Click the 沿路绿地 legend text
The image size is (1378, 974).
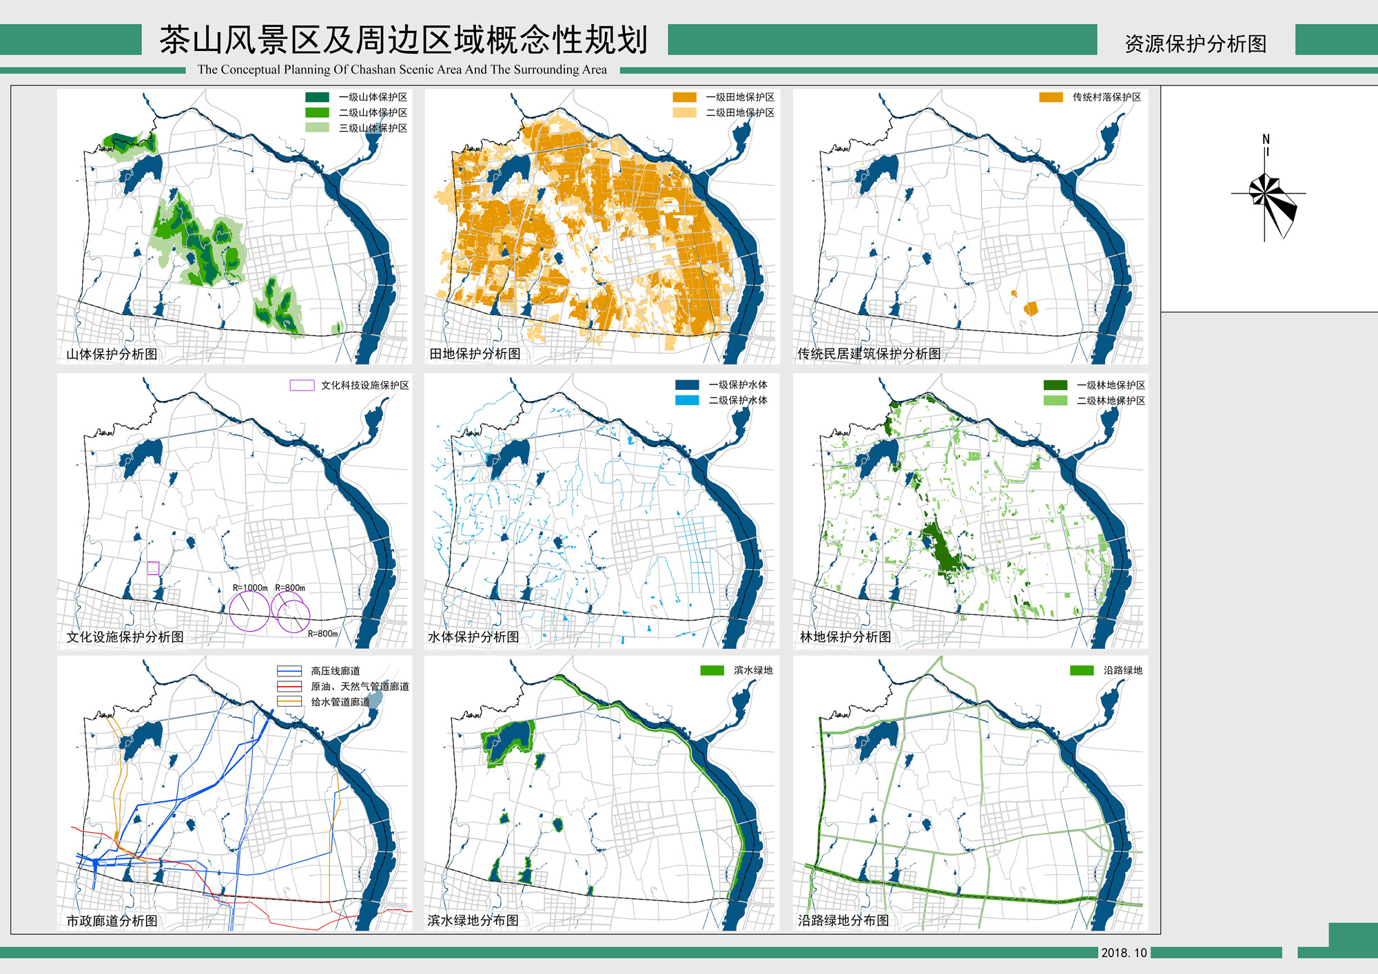(1123, 670)
